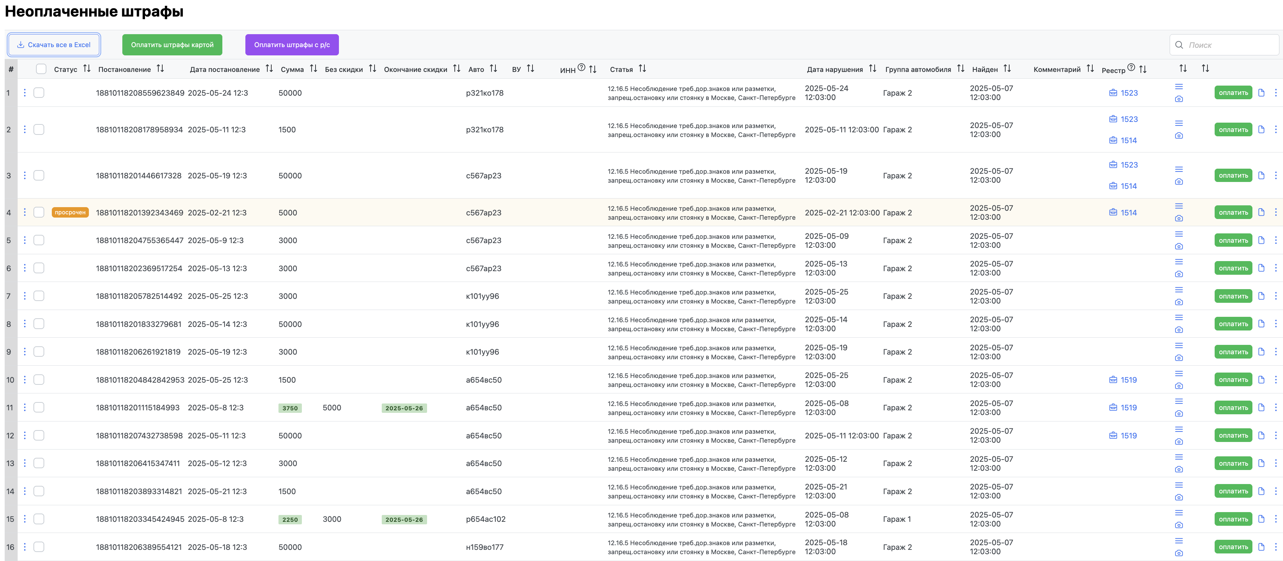Open left three-dot menu of row 6
1283x561 pixels.
pyautogui.click(x=24, y=268)
